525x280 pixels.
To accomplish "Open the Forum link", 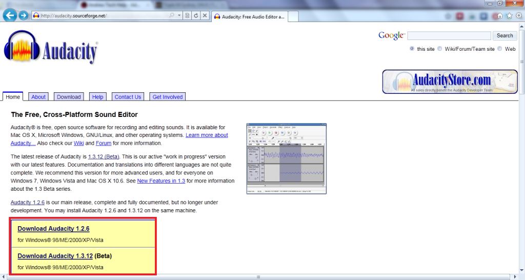I will pyautogui.click(x=104, y=143).
